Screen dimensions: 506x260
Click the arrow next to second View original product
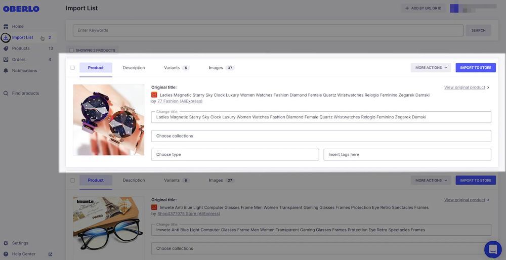coord(488,200)
